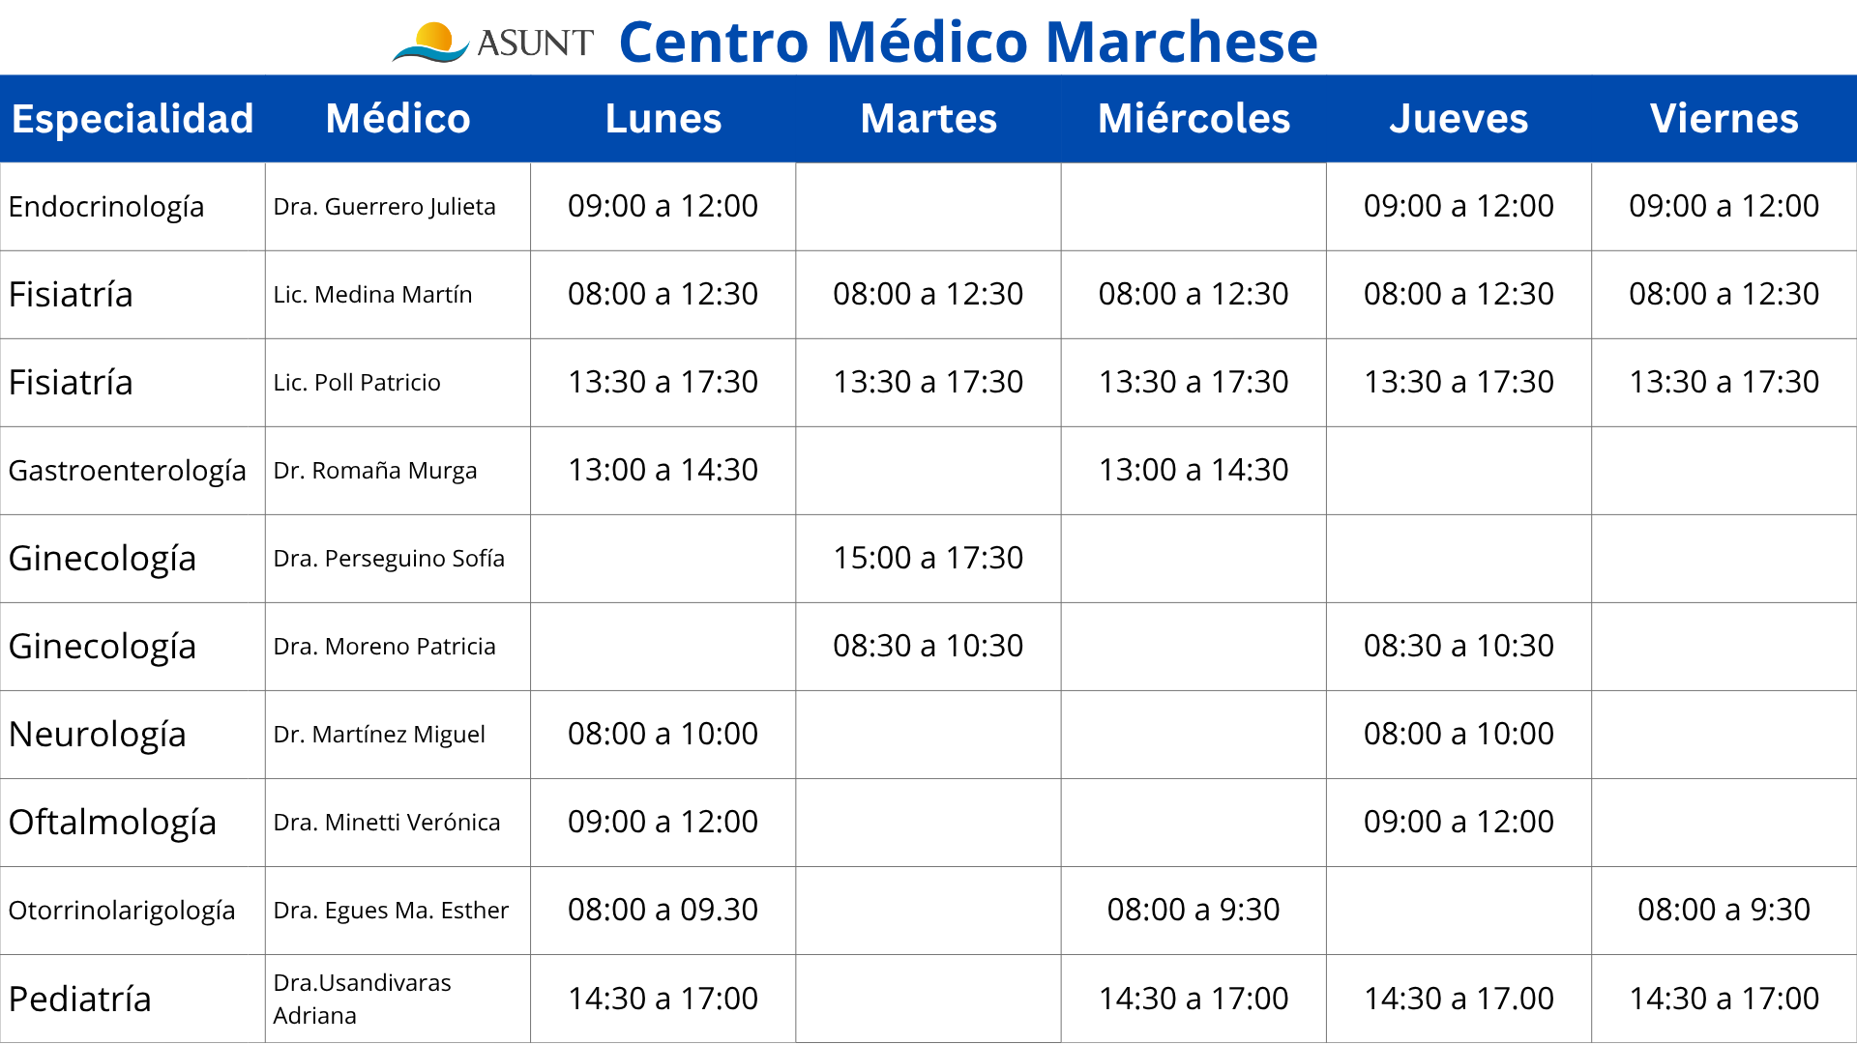Click the Centro Médico Marchese title

click(968, 42)
